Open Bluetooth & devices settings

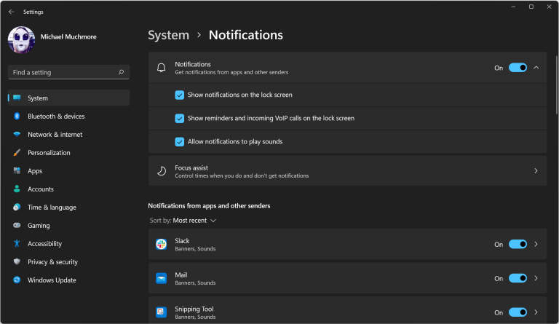point(68,116)
